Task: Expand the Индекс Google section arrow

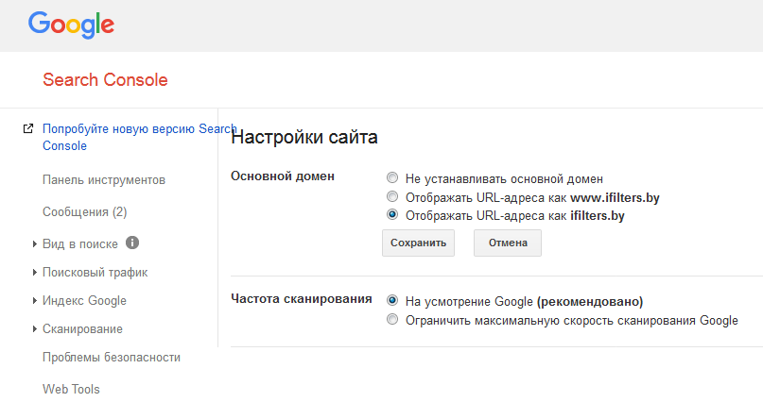Action: click(x=35, y=300)
